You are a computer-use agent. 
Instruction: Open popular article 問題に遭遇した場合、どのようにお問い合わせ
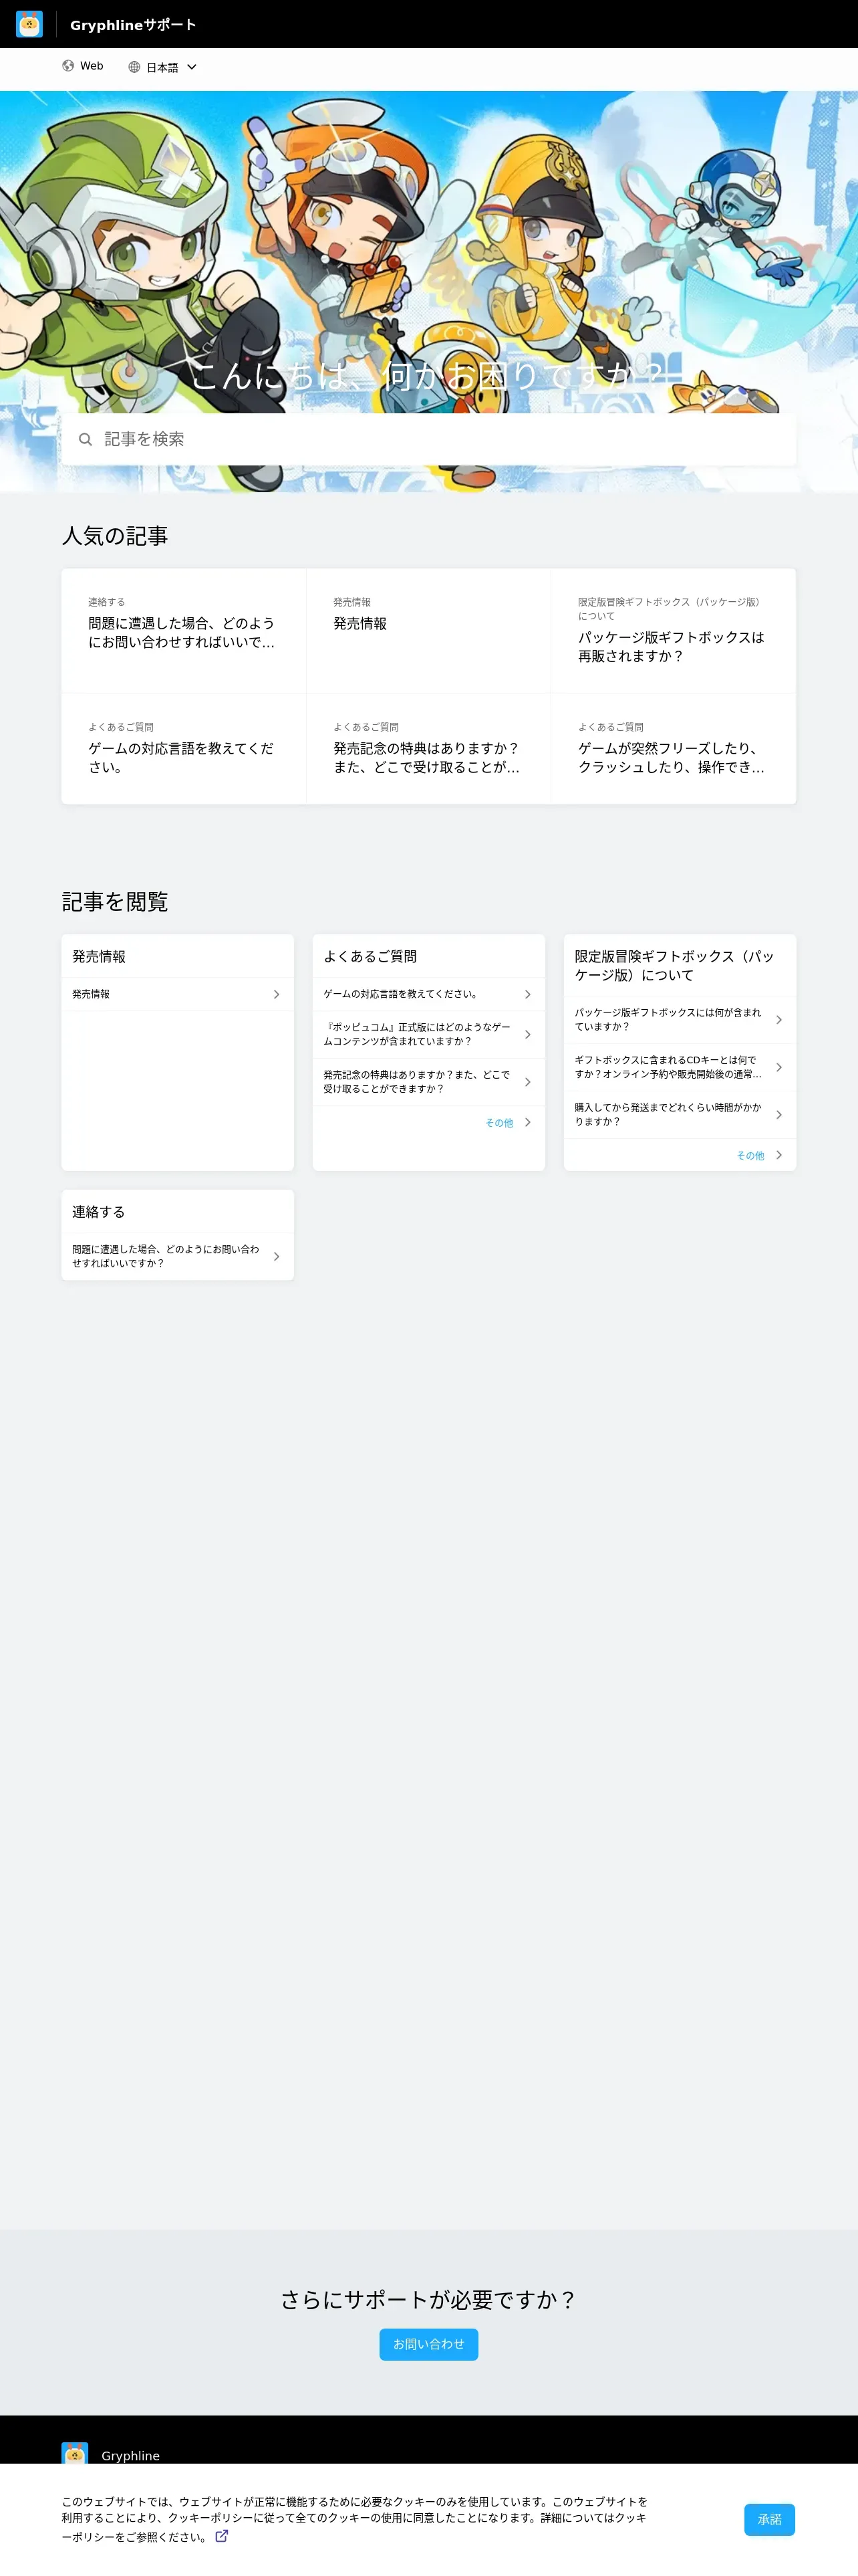pos(184,631)
